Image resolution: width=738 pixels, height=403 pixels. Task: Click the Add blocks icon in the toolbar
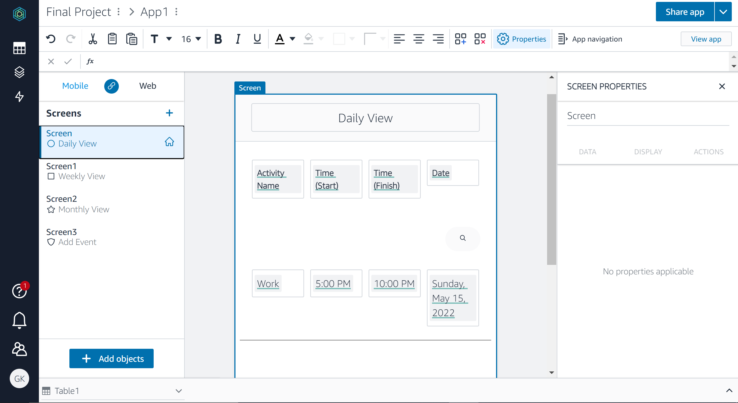(x=460, y=39)
